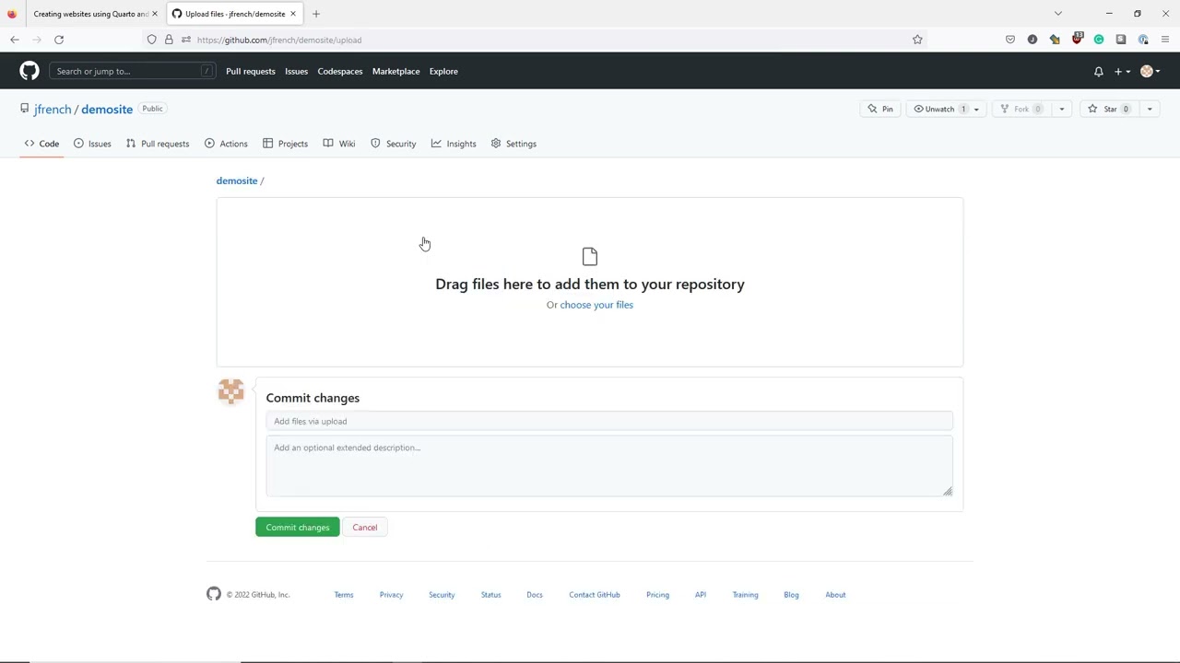
Task: Select the Code repository tab
Action: tap(41, 144)
